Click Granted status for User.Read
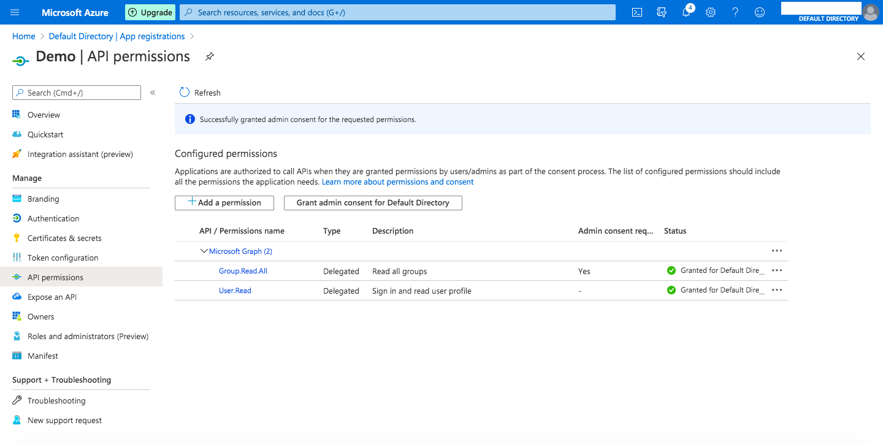The image size is (883, 444). [x=715, y=290]
